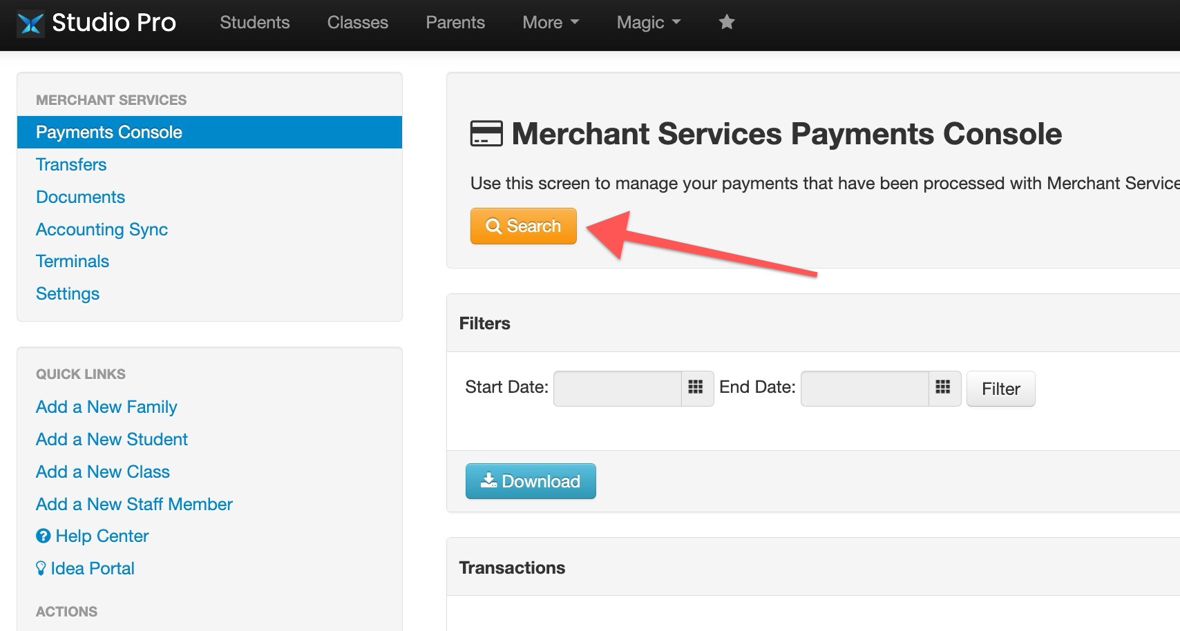Open favorites star icon in navbar
The image size is (1180, 631).
(x=727, y=22)
